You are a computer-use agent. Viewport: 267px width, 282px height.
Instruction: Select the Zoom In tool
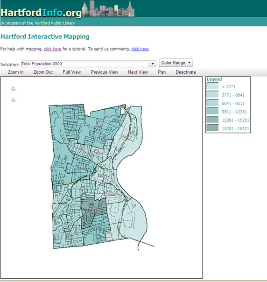click(16, 72)
